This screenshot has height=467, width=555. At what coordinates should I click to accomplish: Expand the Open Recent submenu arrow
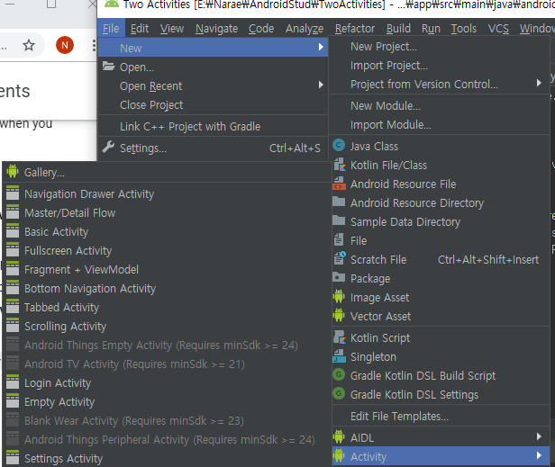tap(321, 85)
